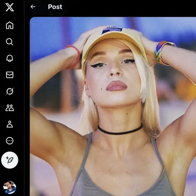View your Profile page
The width and height of the screenshot is (196, 196).
pyautogui.click(x=10, y=124)
